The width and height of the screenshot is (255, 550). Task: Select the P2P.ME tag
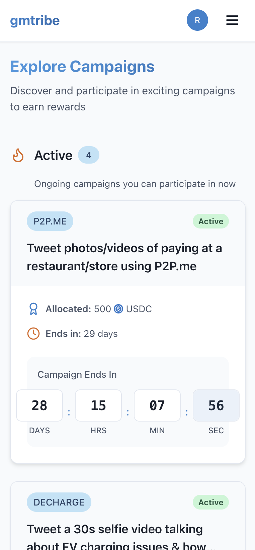click(50, 221)
